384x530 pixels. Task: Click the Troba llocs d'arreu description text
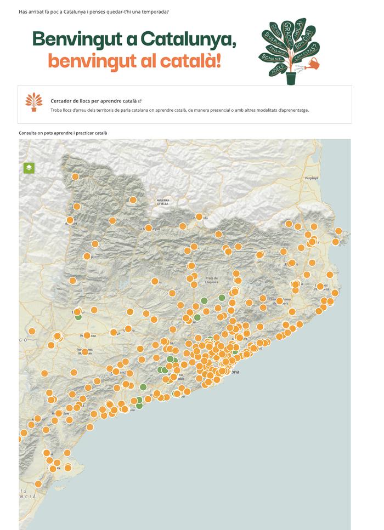tap(179, 110)
